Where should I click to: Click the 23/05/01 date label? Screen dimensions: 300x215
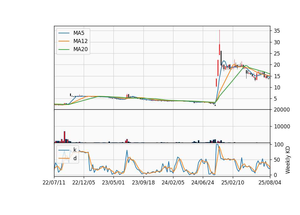[x=113, y=183]
